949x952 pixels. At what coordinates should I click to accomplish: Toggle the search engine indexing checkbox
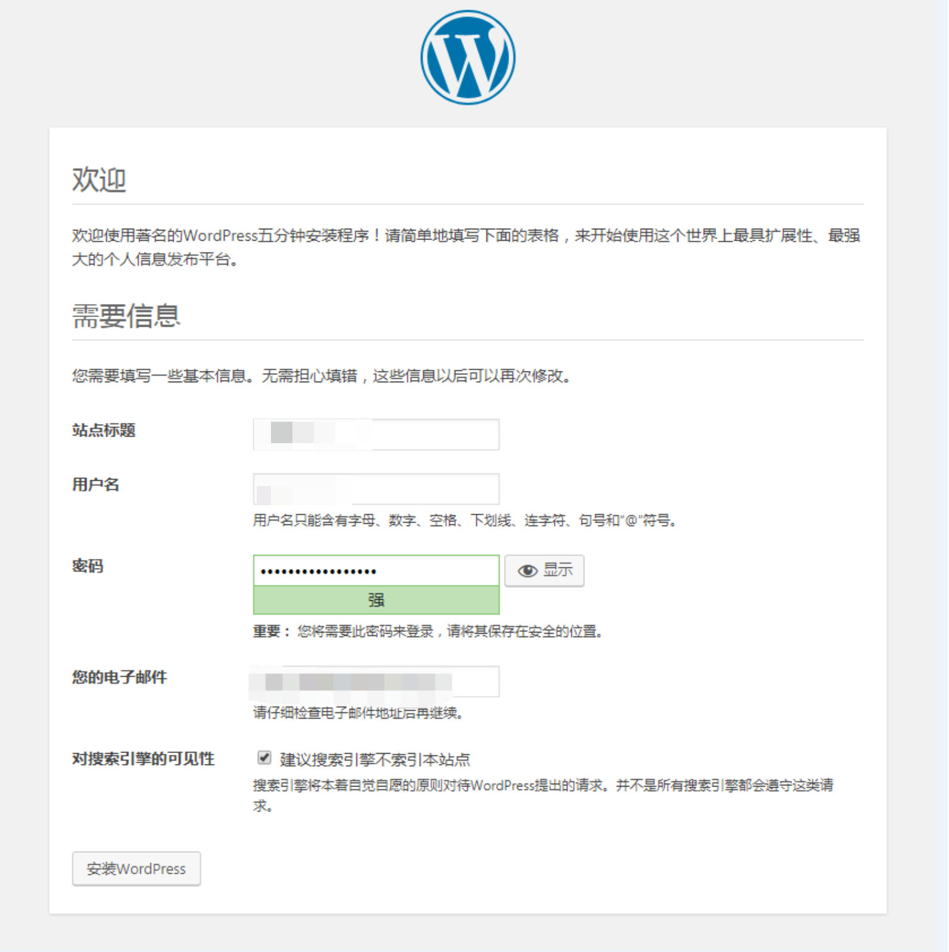pos(264,758)
